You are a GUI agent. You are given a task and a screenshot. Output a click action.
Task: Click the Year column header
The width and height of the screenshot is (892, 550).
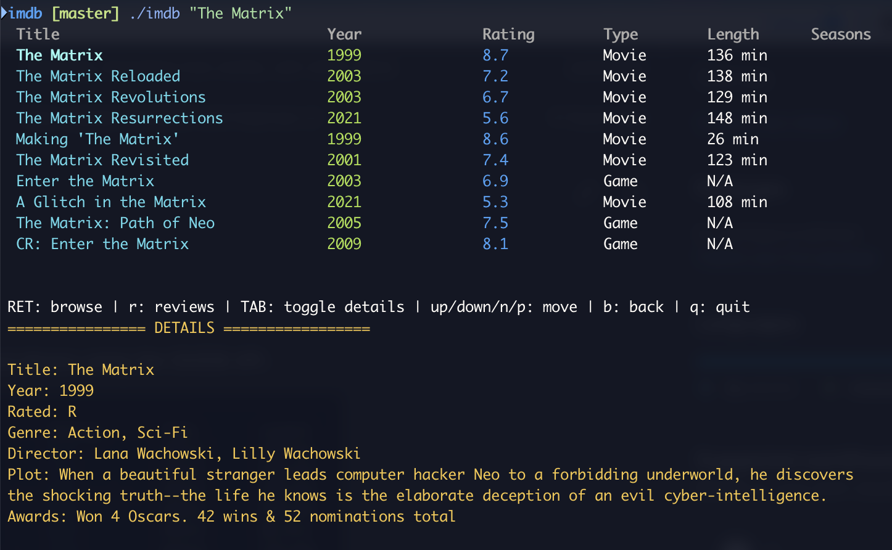point(344,34)
